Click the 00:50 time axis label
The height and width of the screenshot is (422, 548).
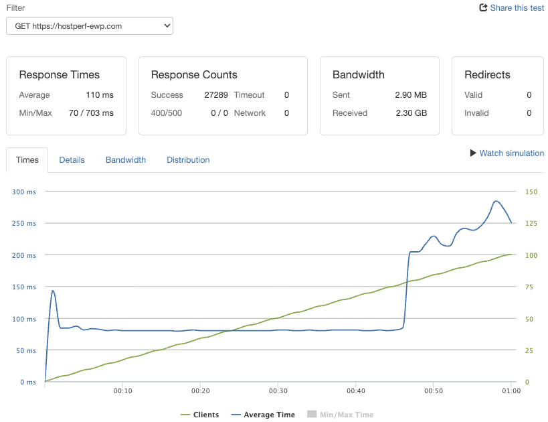(x=434, y=391)
